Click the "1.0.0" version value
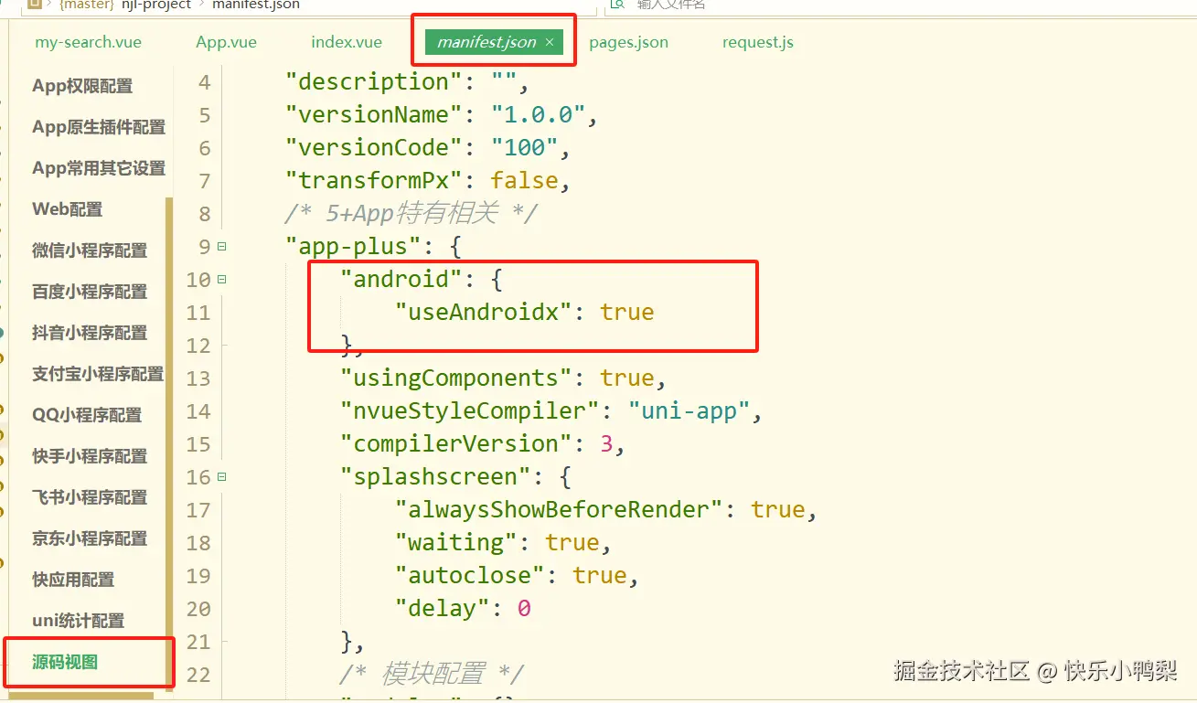 pos(538,115)
